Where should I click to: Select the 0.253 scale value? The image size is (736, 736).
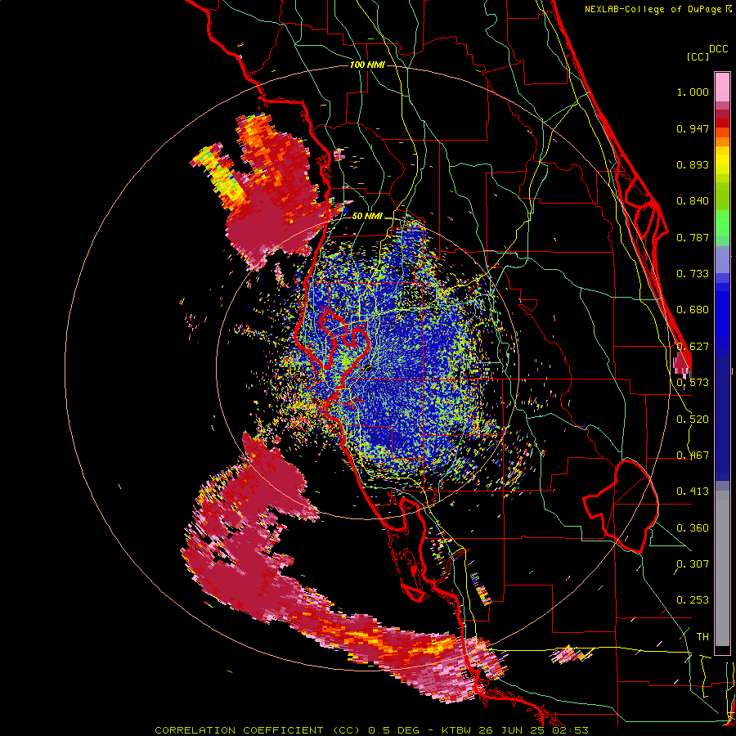(693, 600)
